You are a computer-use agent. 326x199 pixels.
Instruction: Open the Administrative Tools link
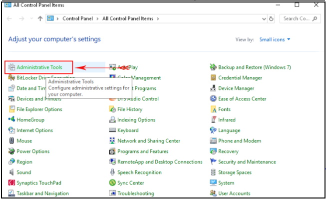click(x=39, y=67)
